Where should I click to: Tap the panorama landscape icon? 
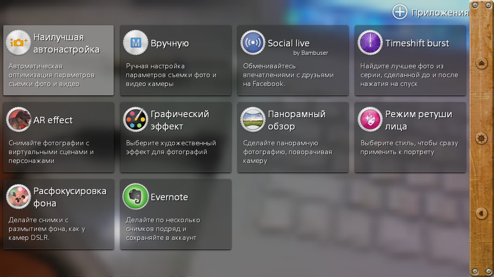[253, 120]
